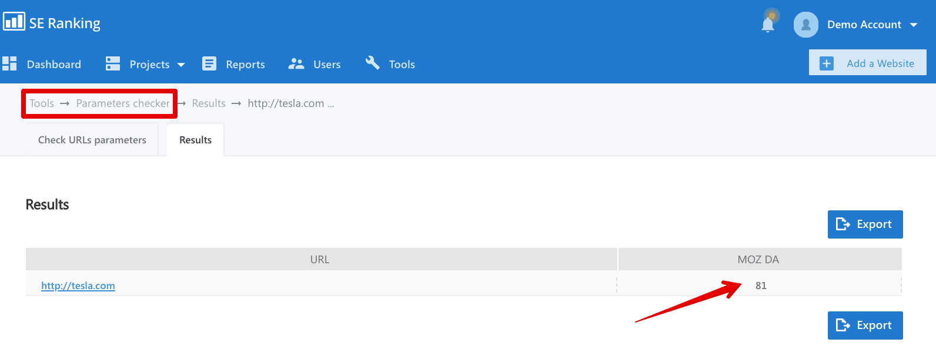Select the Results tab
936x349 pixels.
pyautogui.click(x=196, y=140)
